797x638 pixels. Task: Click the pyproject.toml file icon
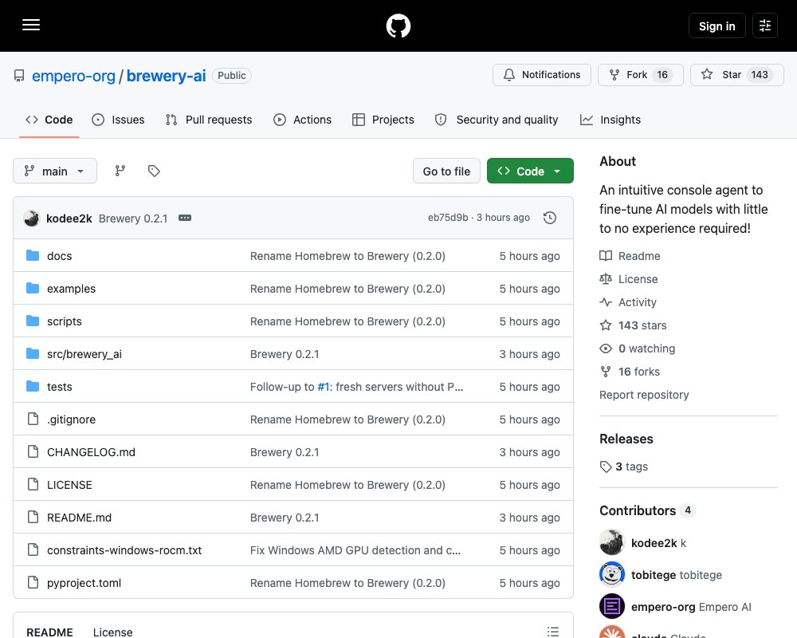point(33,582)
